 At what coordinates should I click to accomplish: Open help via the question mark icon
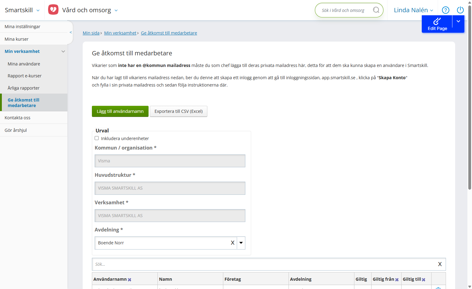[x=446, y=10]
